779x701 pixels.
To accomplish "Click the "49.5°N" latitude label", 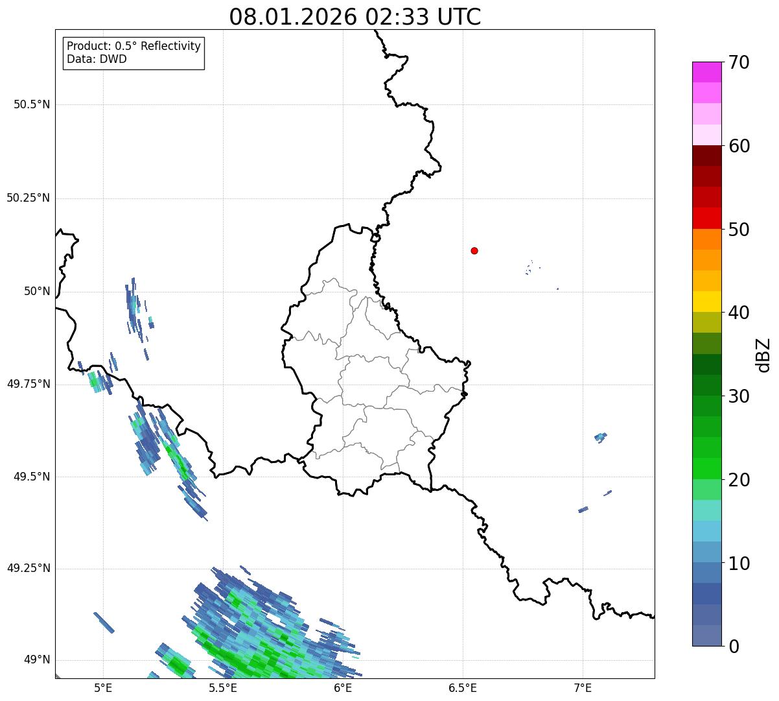I will (x=32, y=477).
